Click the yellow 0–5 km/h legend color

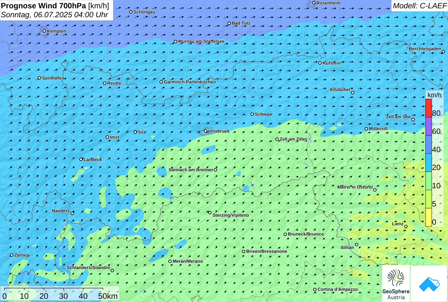(428, 217)
